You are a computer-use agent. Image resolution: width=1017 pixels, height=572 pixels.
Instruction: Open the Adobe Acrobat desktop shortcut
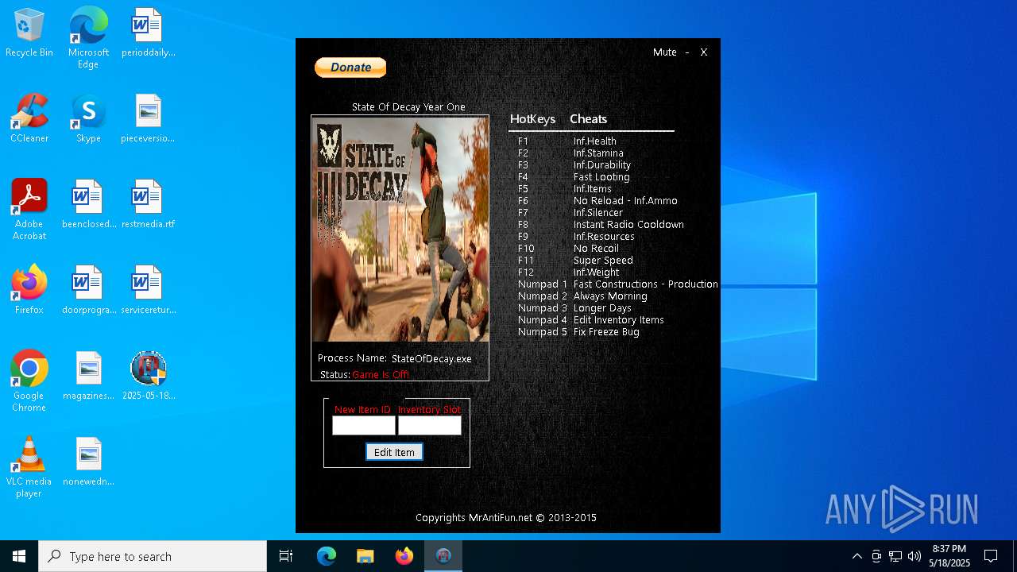pyautogui.click(x=29, y=210)
